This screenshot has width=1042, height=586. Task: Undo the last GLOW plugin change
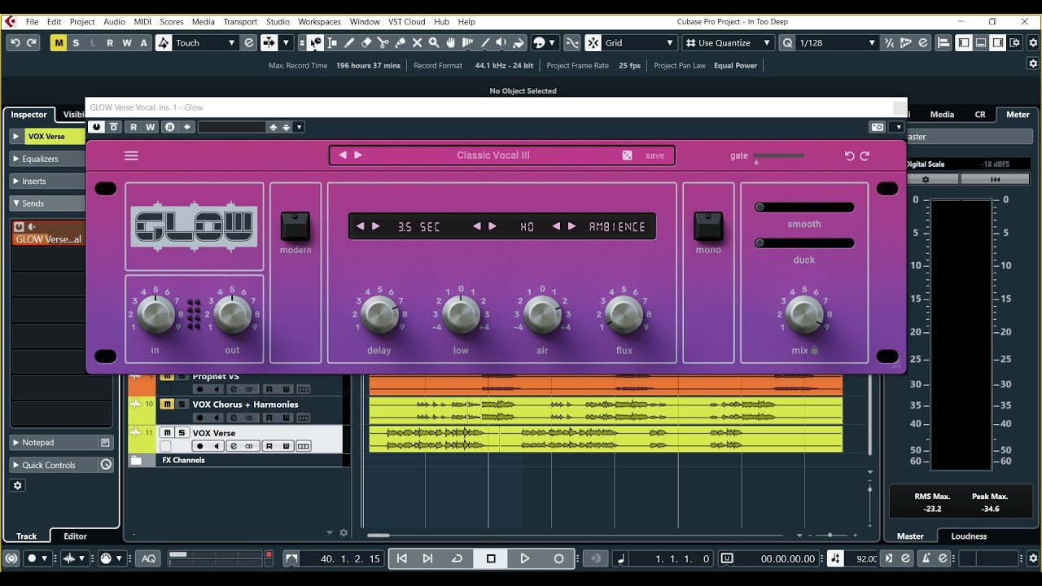point(850,155)
